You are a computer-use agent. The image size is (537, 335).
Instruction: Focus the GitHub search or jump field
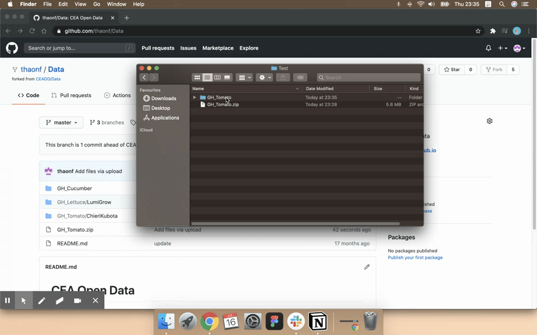tap(79, 48)
